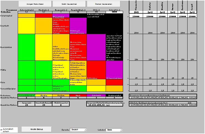
Task: Open the Sprache dropdown showing Deutsch
Action: point(78,130)
